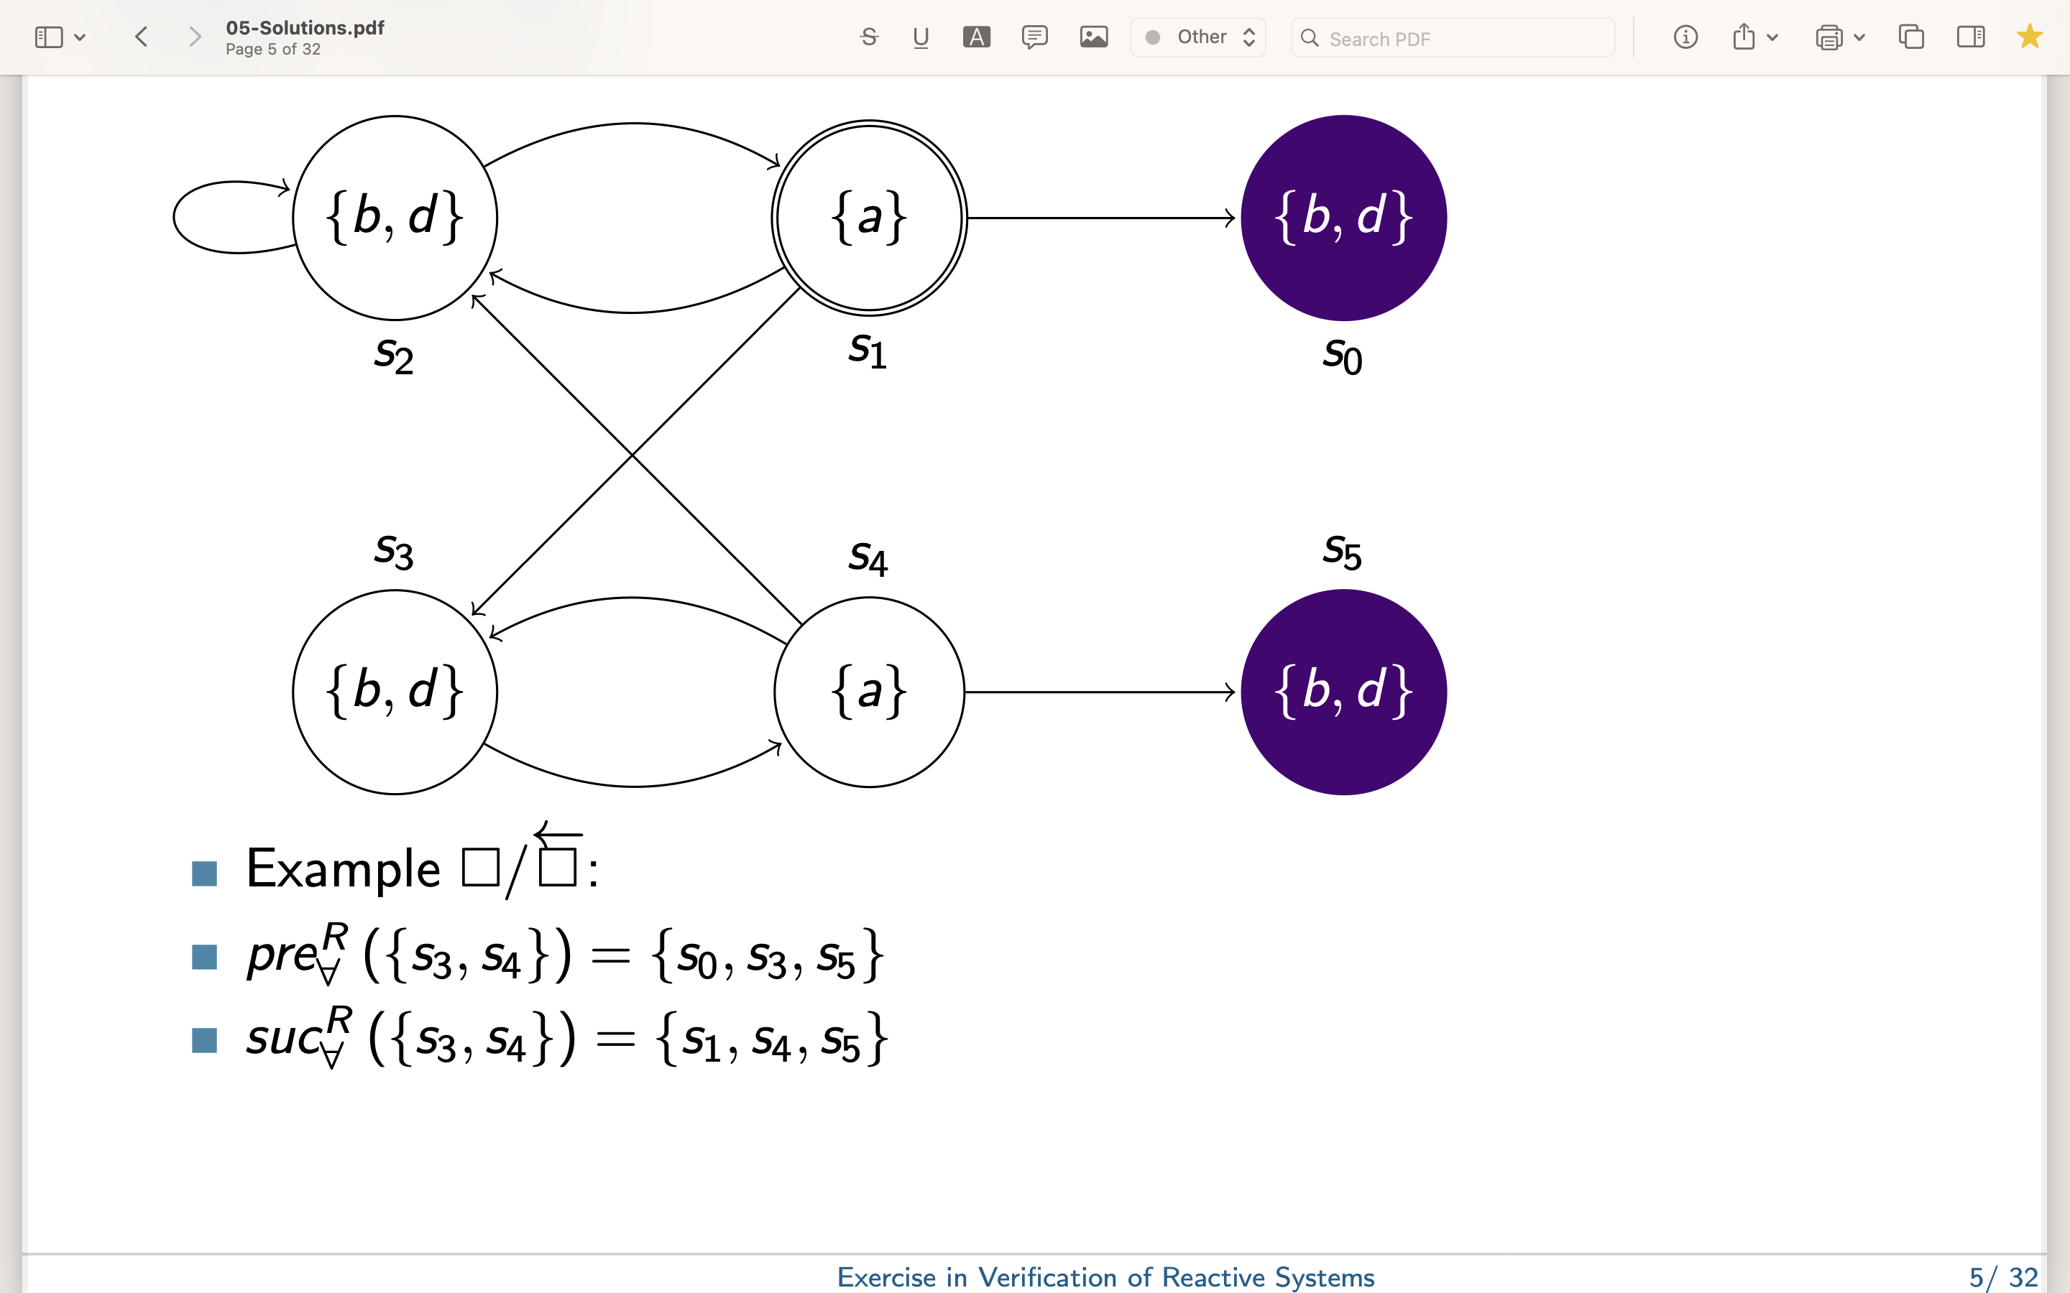Click the gray color indicator dot
This screenshot has height=1293, width=2070.
click(1152, 37)
